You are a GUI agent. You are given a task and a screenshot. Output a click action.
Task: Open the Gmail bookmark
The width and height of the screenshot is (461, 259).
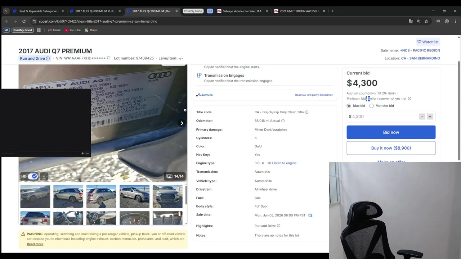[54, 30]
